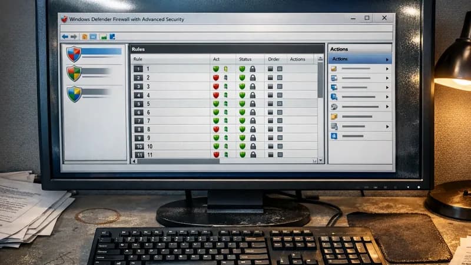Click the green Act shield in rule 5
The image size is (471, 265).
click(215, 104)
